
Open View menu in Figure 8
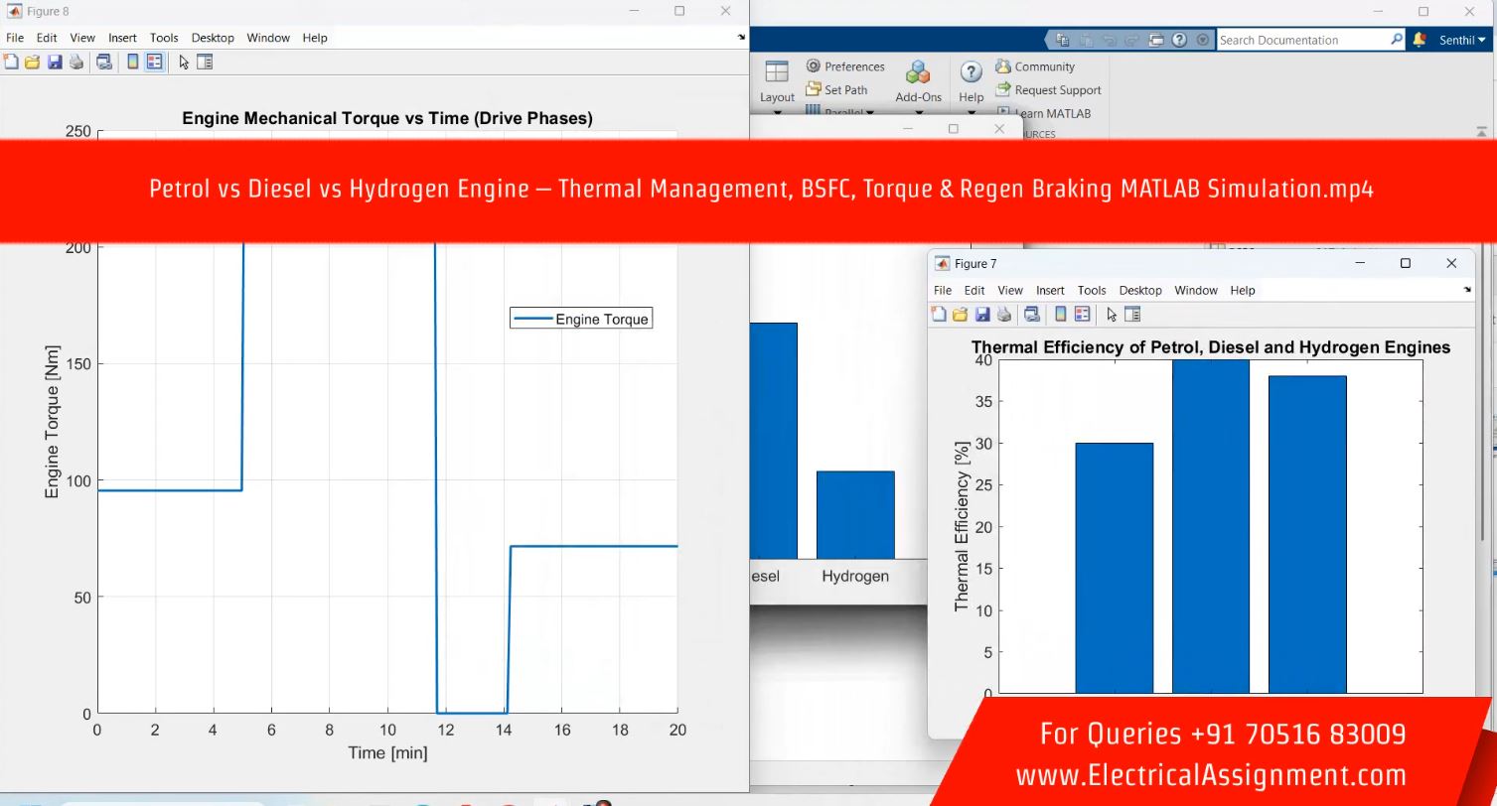[82, 38]
